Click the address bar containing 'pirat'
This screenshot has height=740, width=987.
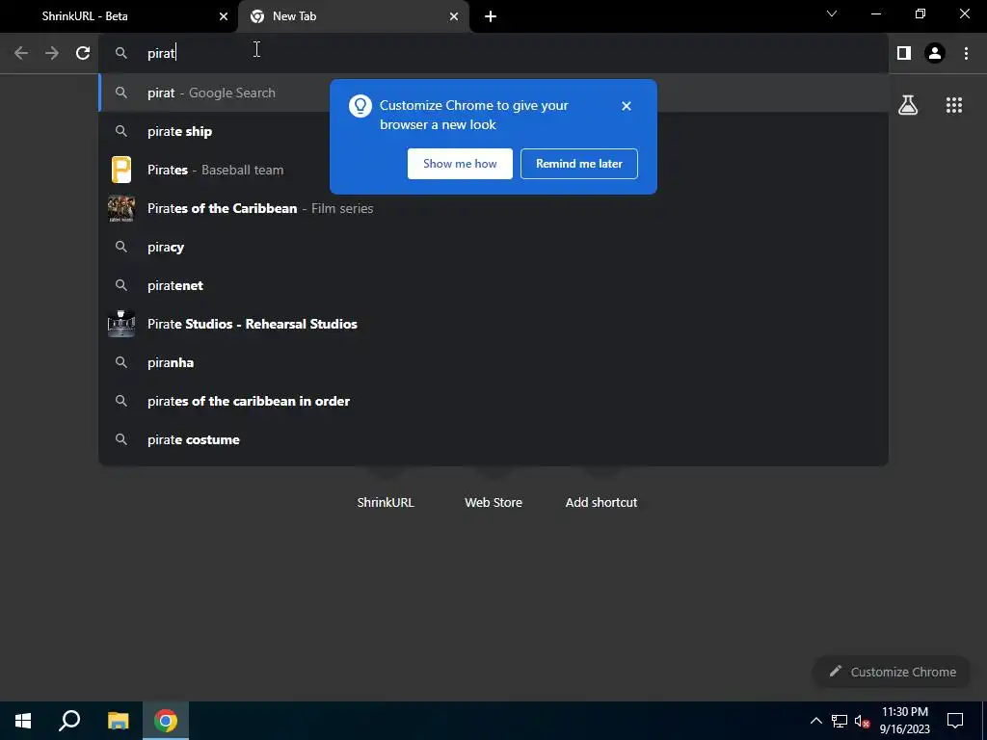(x=493, y=53)
